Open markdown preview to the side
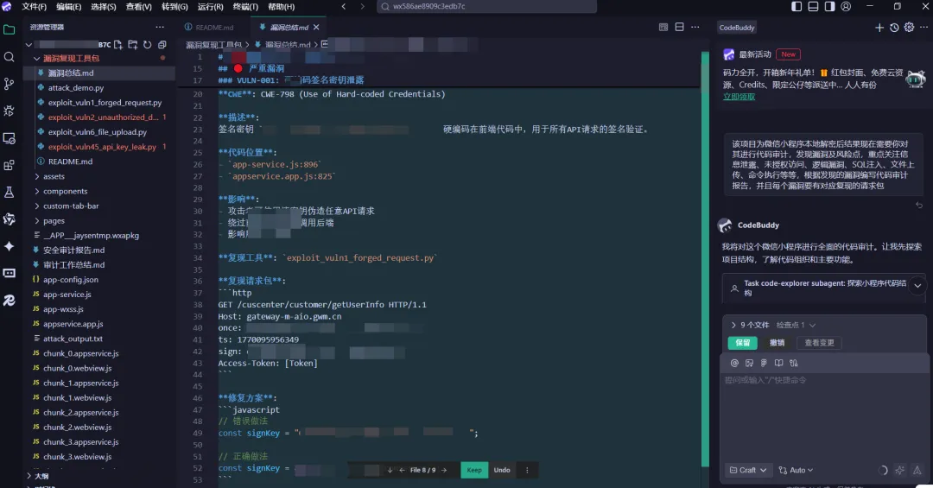Image resolution: width=933 pixels, height=488 pixels. 663,28
